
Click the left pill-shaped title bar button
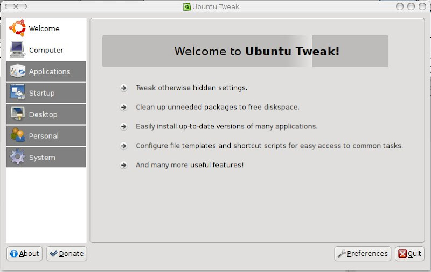(10, 6)
